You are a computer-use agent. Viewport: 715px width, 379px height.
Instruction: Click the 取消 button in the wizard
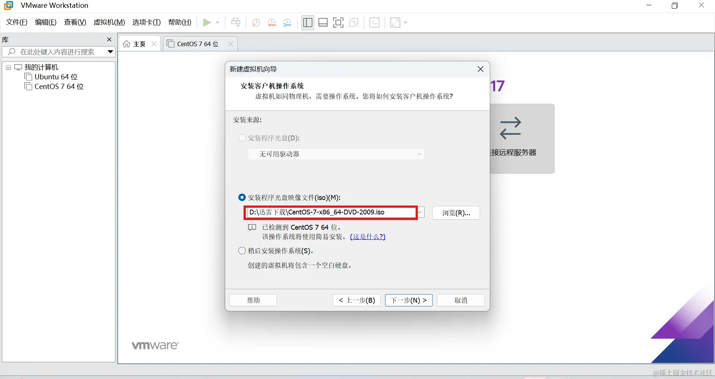[461, 300]
